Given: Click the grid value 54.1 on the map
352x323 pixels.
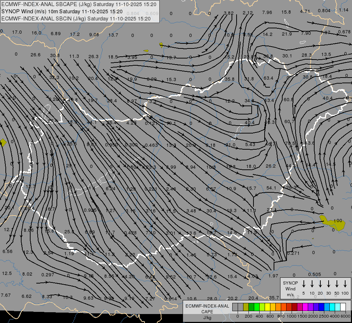Looking at the screenshot, I should pyautogui.click(x=271, y=188).
